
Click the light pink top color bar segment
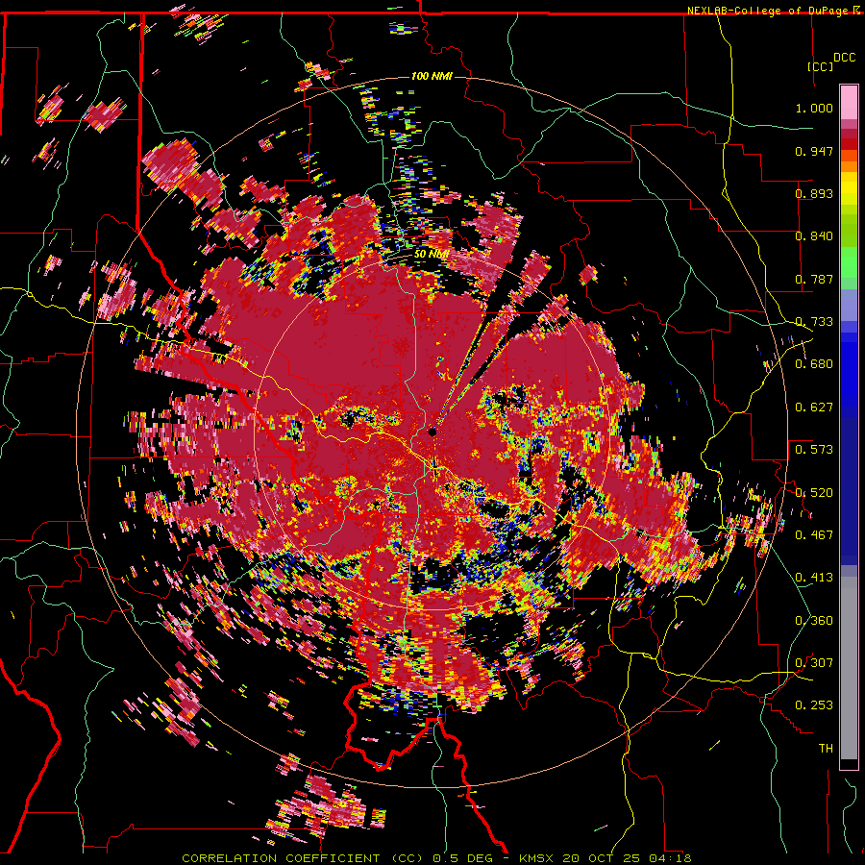pos(849,102)
